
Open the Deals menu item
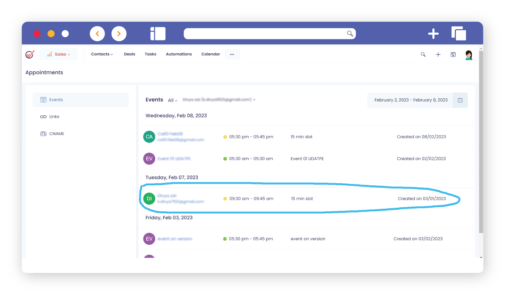tap(129, 54)
